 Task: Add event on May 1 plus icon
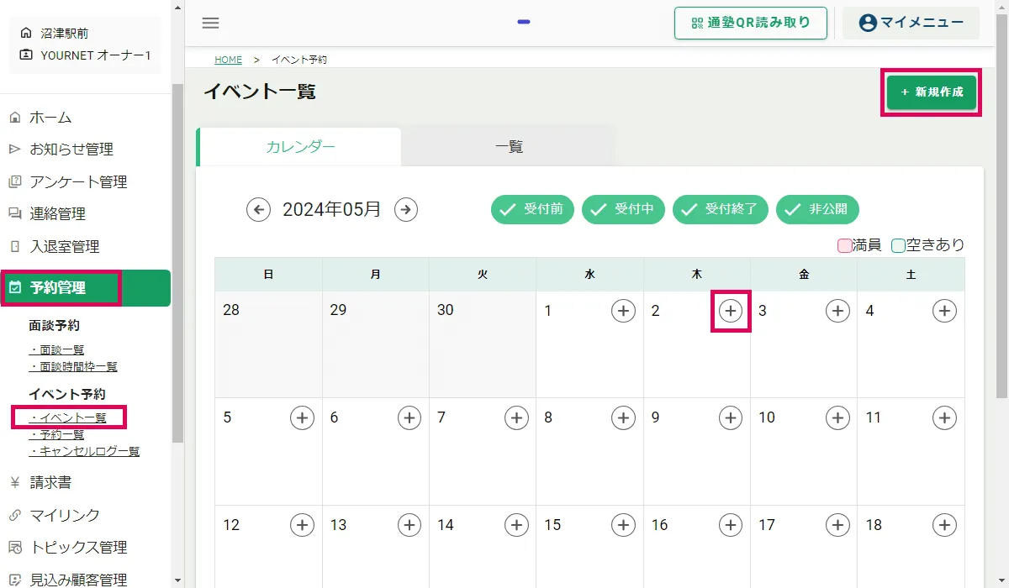tap(623, 311)
